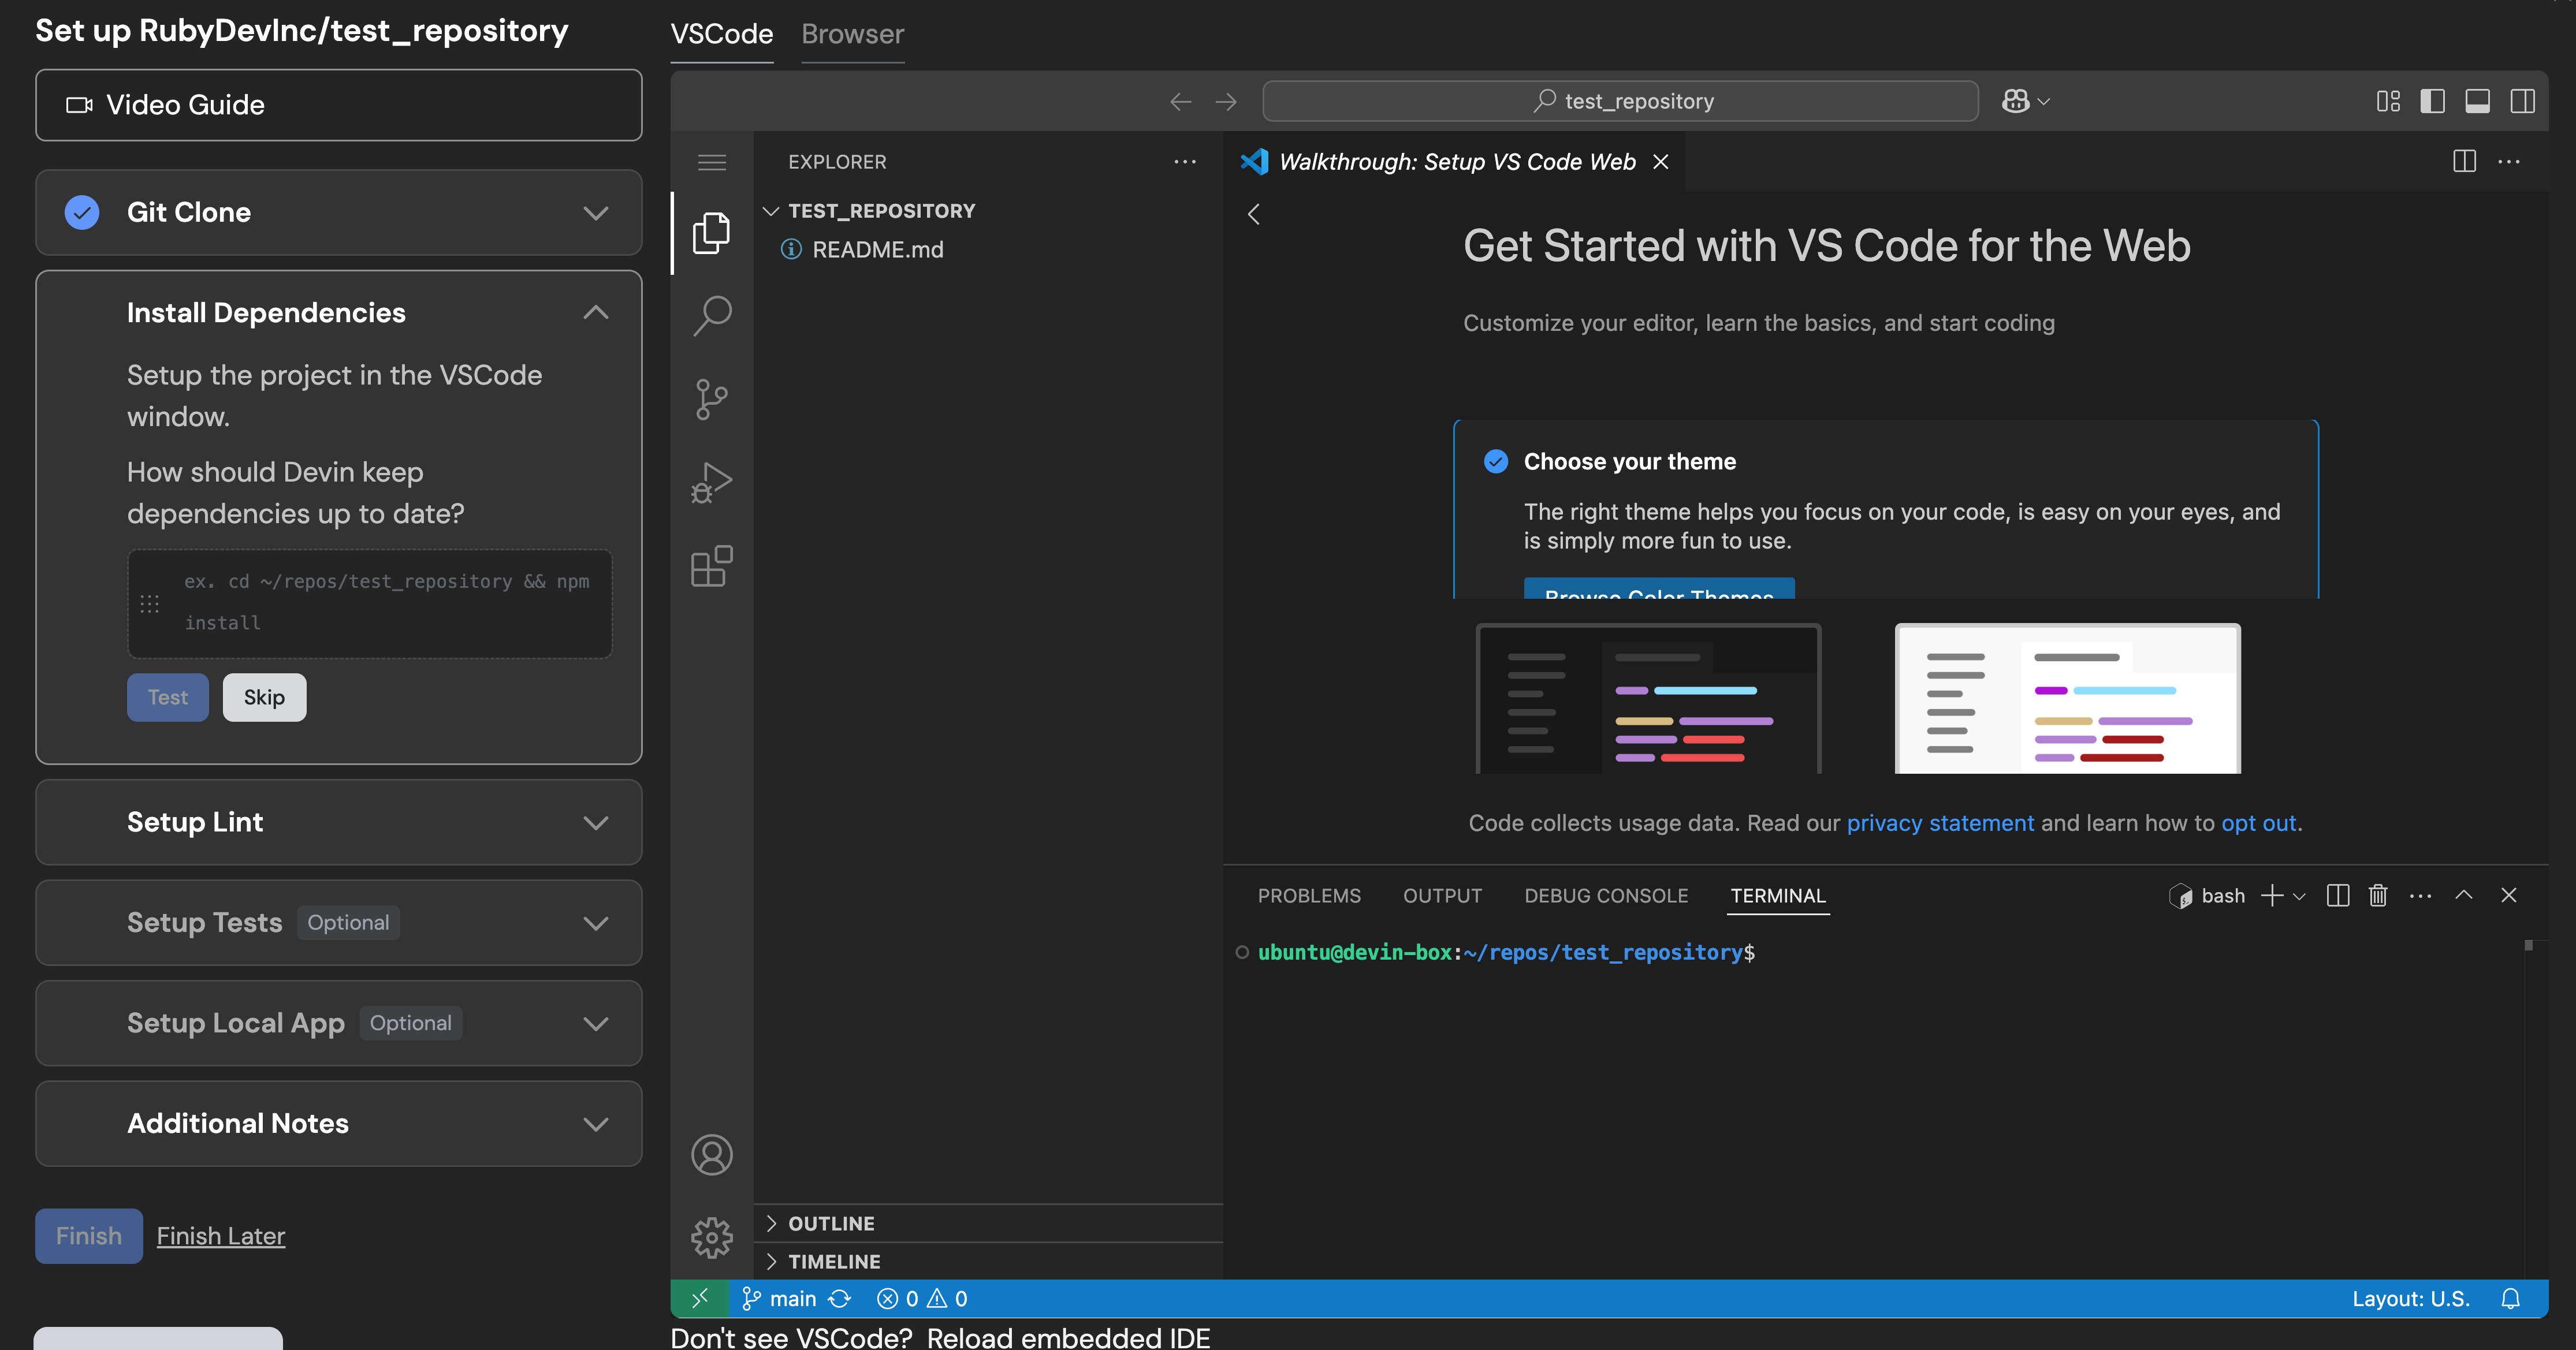The height and width of the screenshot is (1350, 2576).
Task: Kill terminal with the trash icon
Action: (2377, 896)
